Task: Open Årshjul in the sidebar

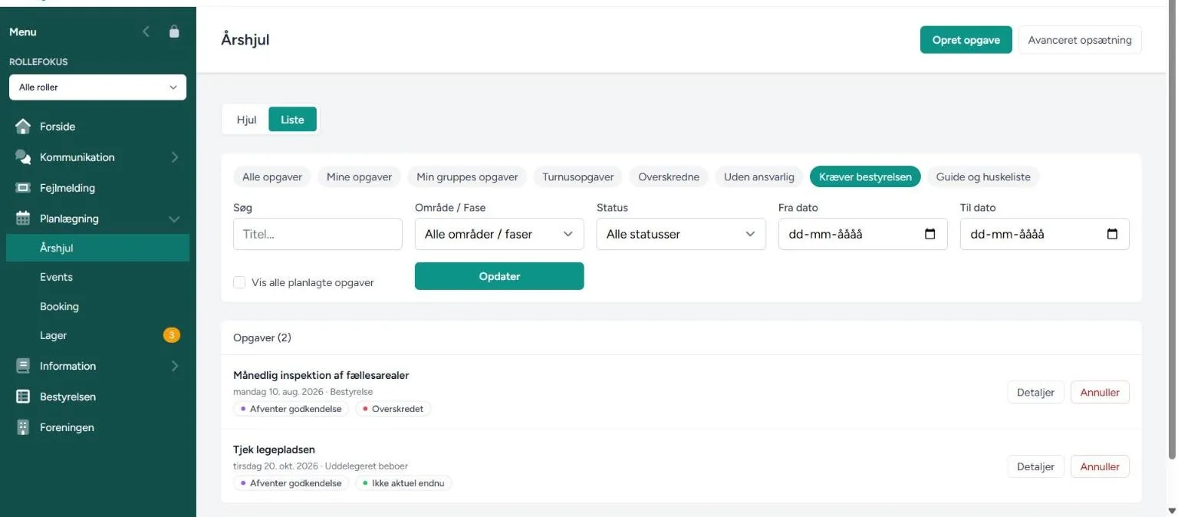Action: (97, 248)
